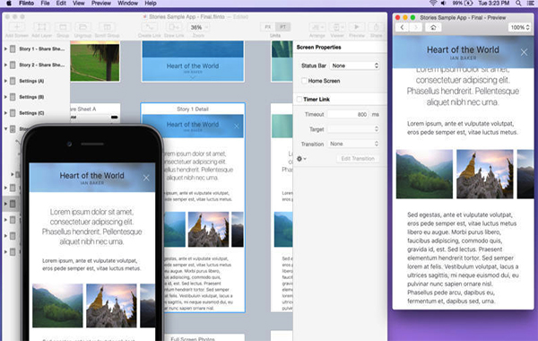
Task: Expand Story 1 - Share Sheet in sidebar
Action: 5,48
